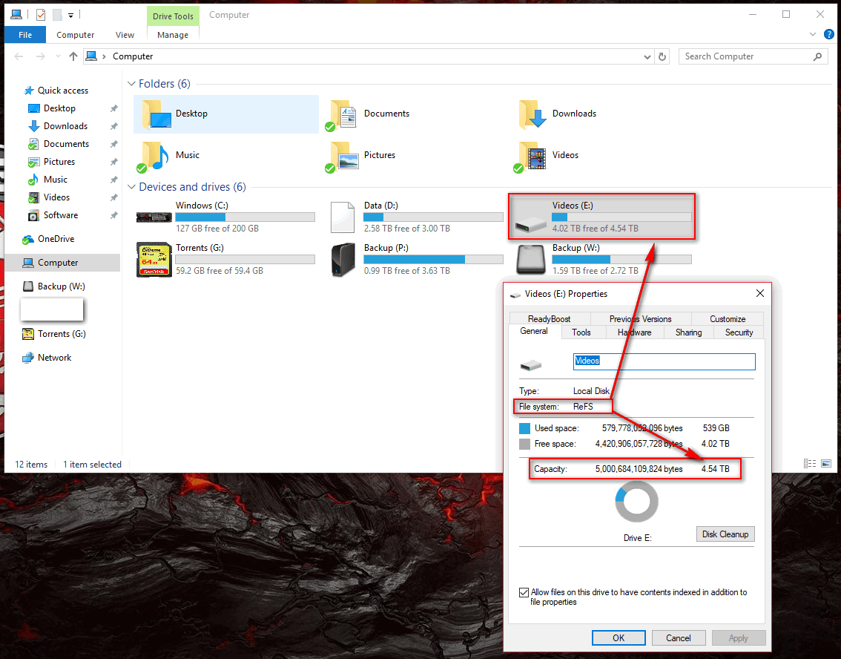This screenshot has height=659, width=841.
Task: Open the Backup (W:) external drive icon
Action: pos(531,260)
